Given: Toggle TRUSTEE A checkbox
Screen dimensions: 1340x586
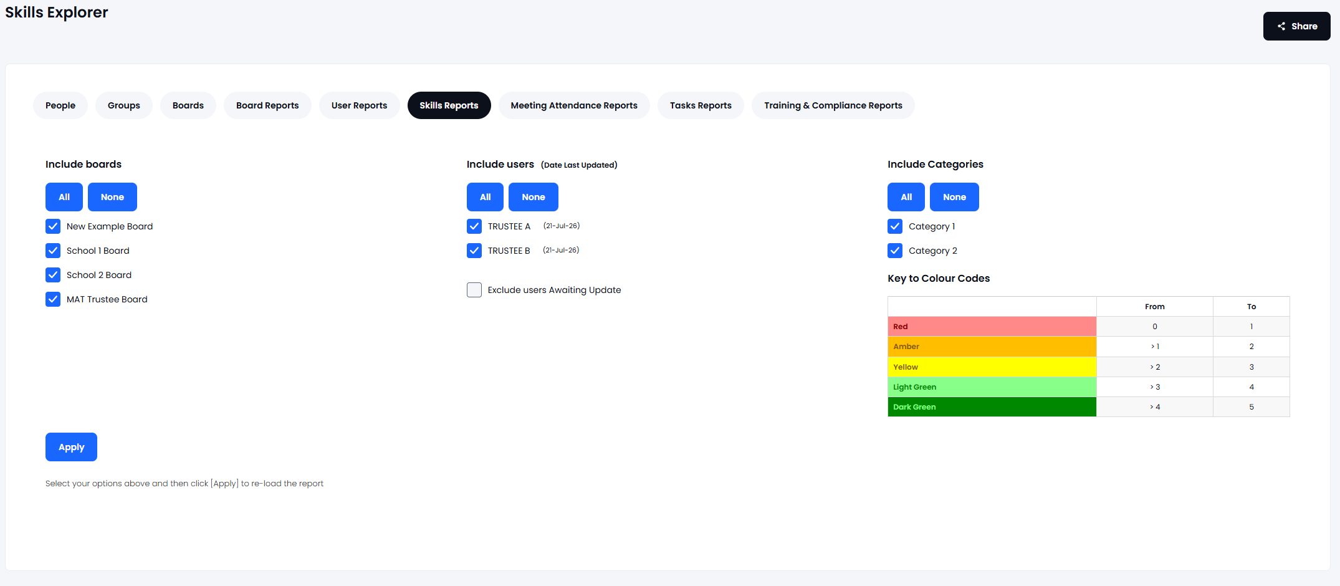Looking at the screenshot, I should coord(474,226).
